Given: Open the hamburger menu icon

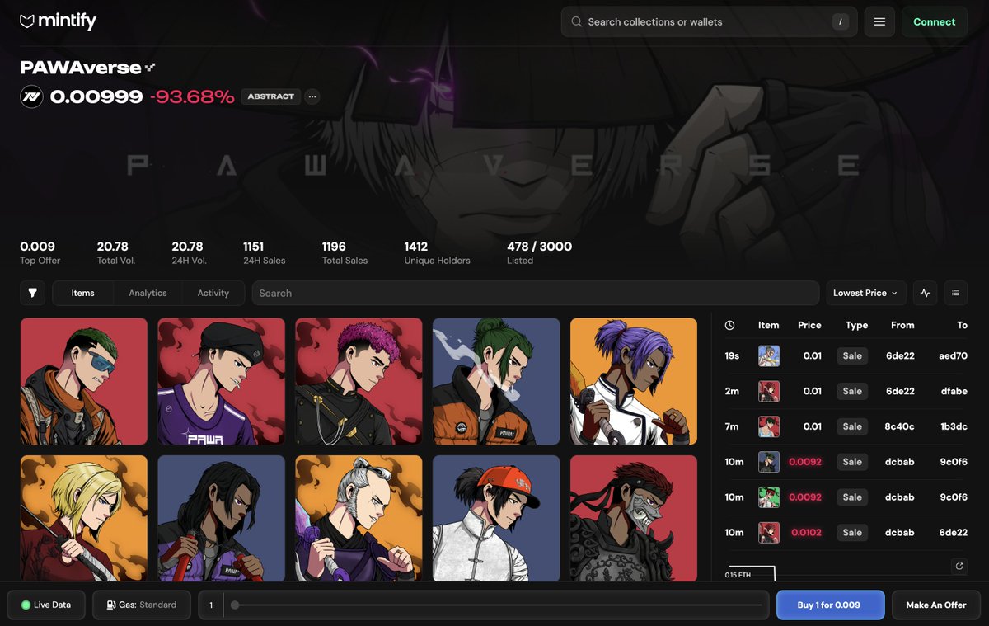Looking at the screenshot, I should [879, 21].
